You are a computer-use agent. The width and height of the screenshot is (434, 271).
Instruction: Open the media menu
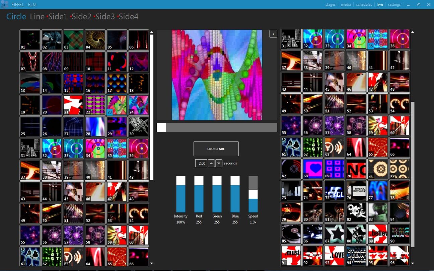coord(346,5)
